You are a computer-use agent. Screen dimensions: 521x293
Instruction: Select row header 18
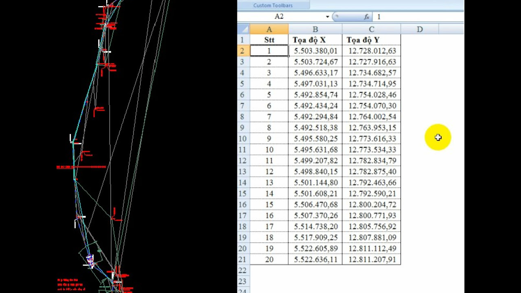(x=243, y=227)
